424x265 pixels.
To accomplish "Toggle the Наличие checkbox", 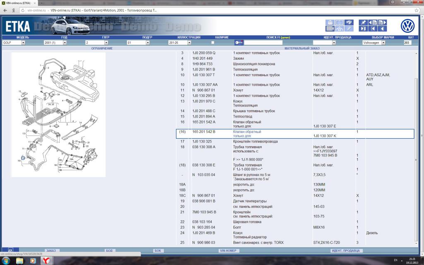I will (212, 43).
